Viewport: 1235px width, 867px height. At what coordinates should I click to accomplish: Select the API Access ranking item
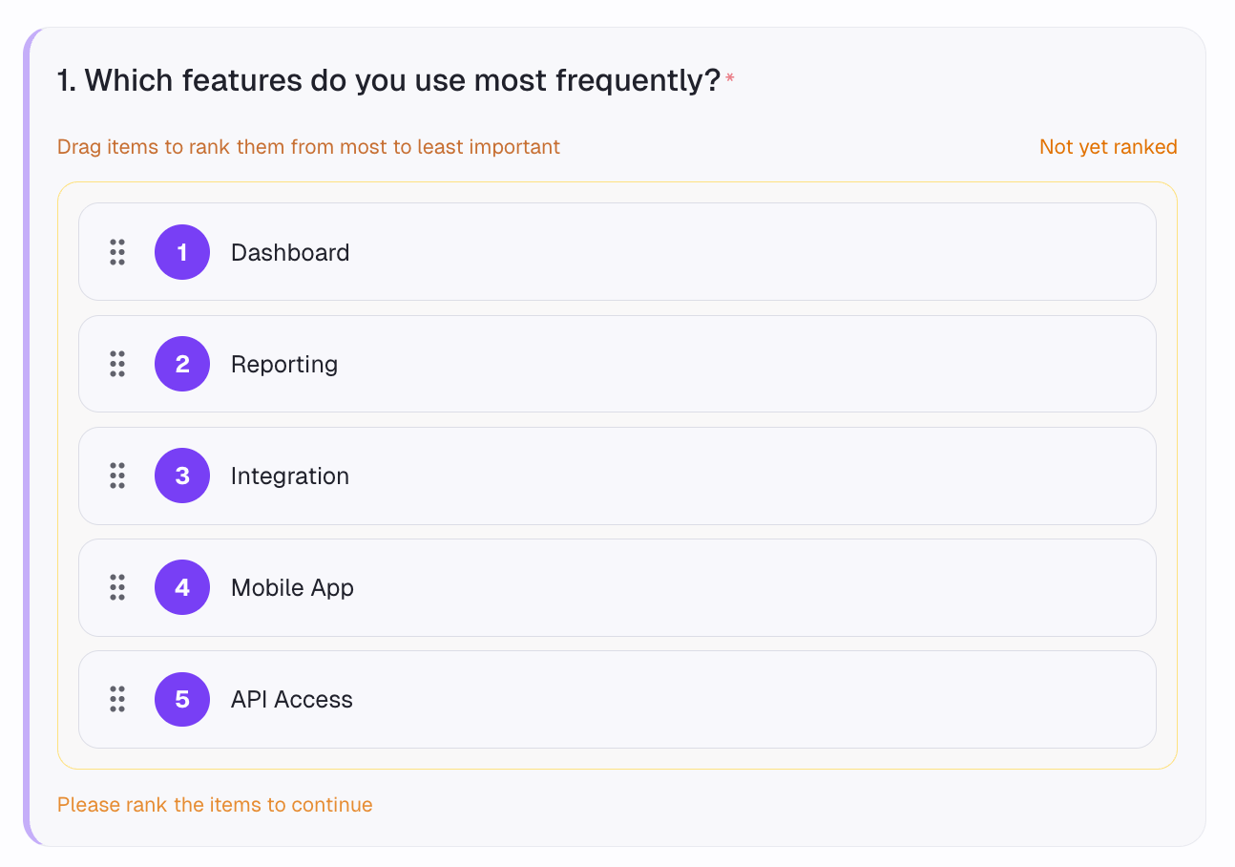coord(617,699)
